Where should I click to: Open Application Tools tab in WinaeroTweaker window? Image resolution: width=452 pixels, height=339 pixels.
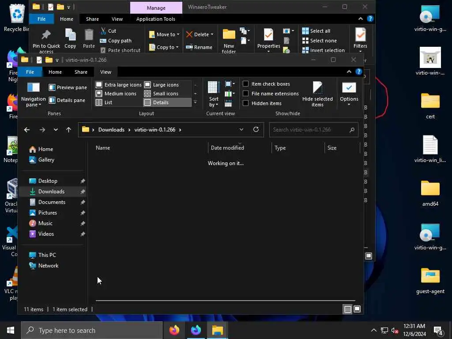tap(156, 19)
